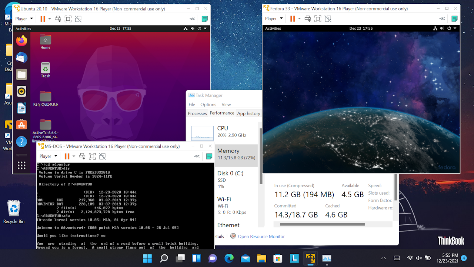Click the Task Manager horizontal scrollbar
474x267 pixels.
[x=322, y=224]
